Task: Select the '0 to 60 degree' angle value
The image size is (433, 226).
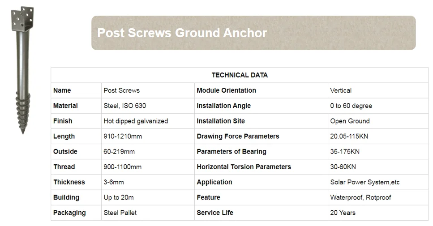Action: (351, 106)
